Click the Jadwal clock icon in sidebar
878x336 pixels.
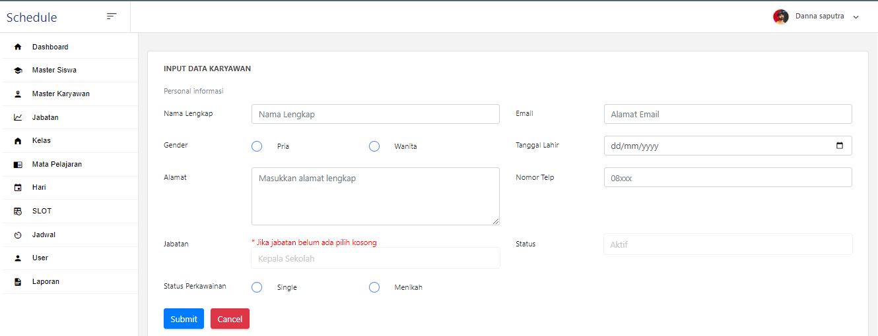click(x=18, y=235)
